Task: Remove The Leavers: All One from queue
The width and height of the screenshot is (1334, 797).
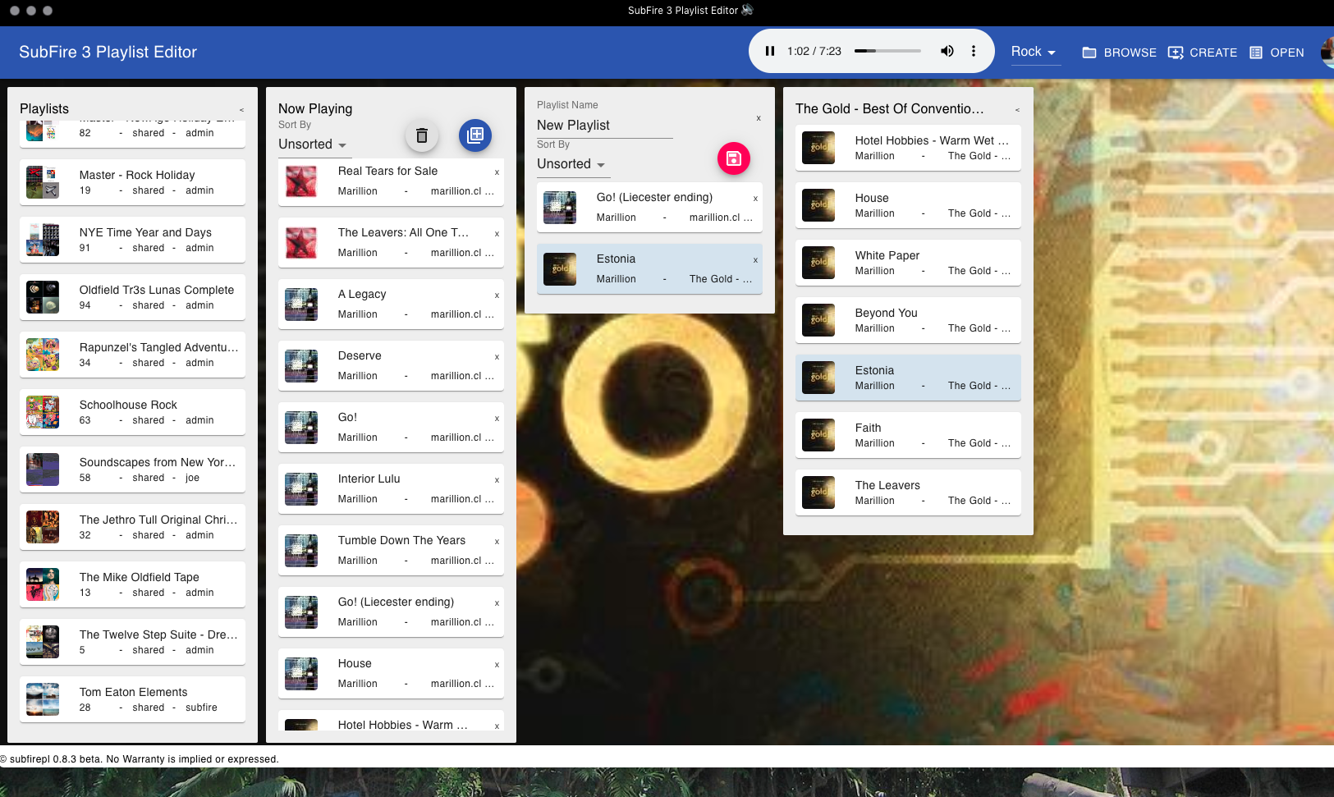Action: pos(497,234)
